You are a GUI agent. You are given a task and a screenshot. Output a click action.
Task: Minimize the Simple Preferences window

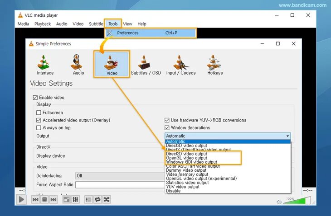click(x=262, y=43)
